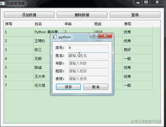Close the 数据管理器 main window
This screenshot has width=166, height=127.
pos(157,2)
